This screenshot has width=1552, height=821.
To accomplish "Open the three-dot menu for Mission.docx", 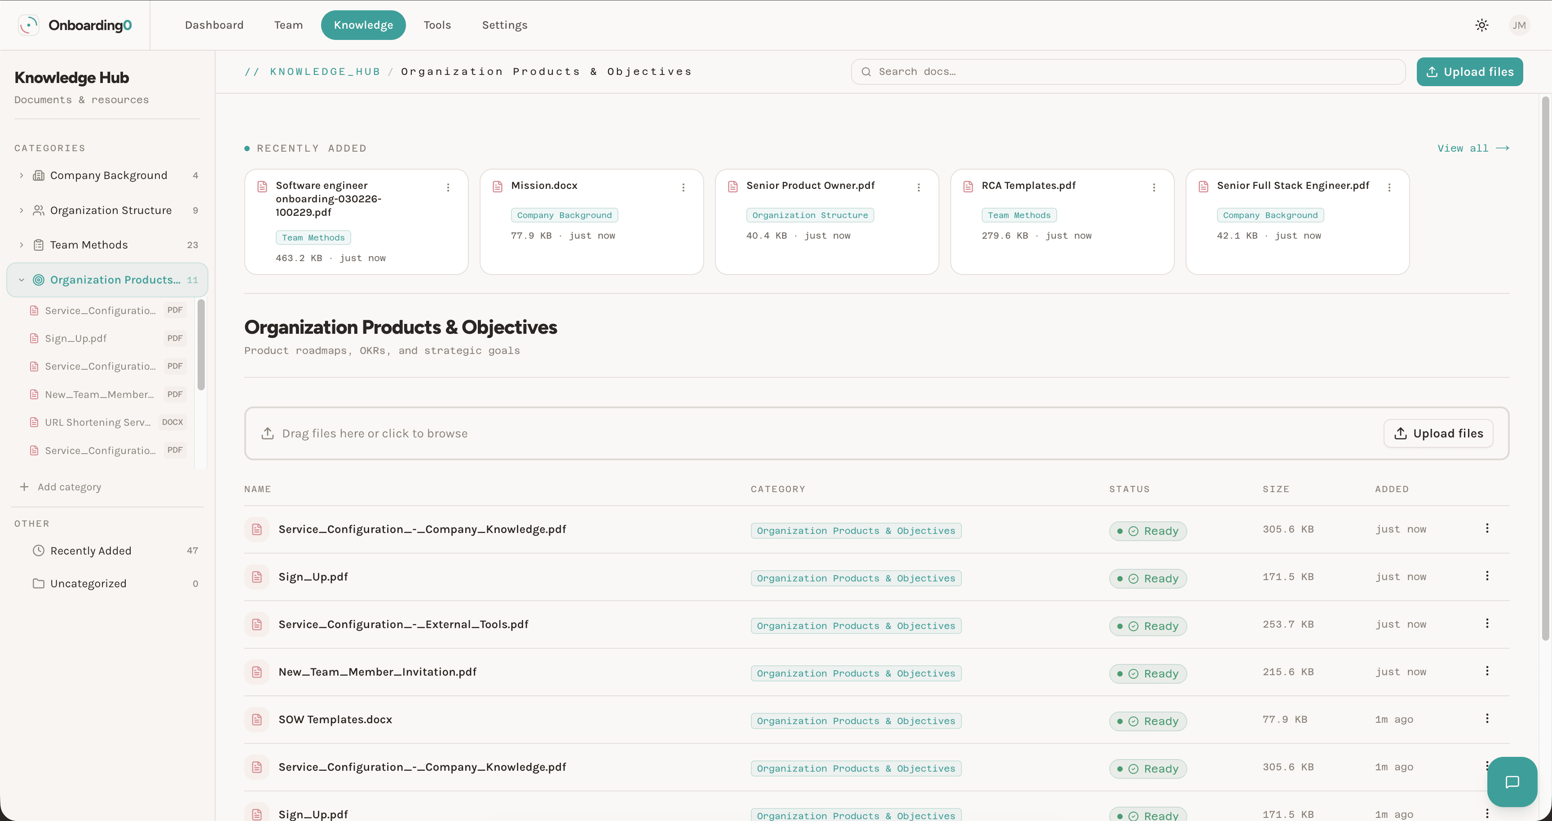I will [683, 187].
